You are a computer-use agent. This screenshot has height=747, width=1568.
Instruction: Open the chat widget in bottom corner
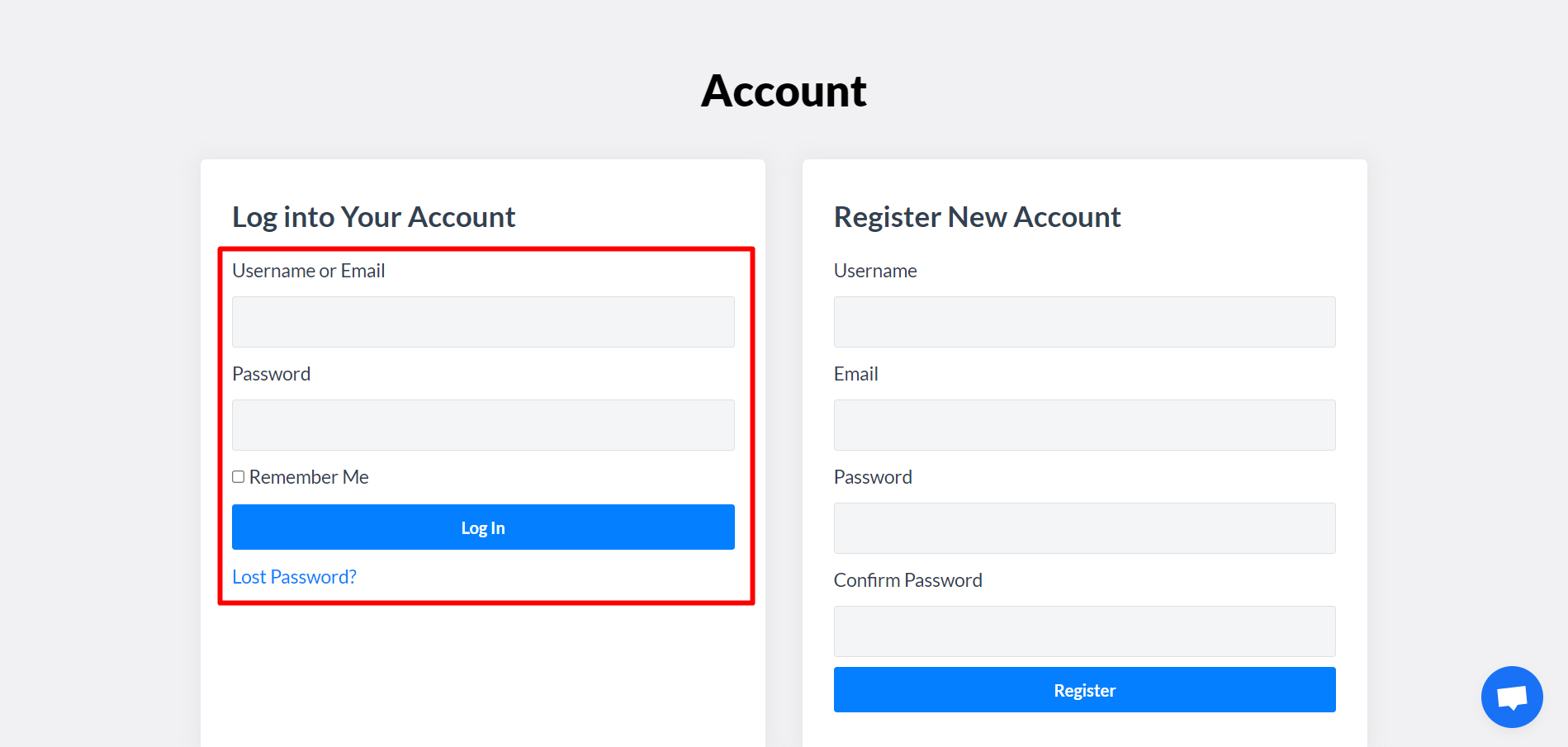pyautogui.click(x=1511, y=696)
